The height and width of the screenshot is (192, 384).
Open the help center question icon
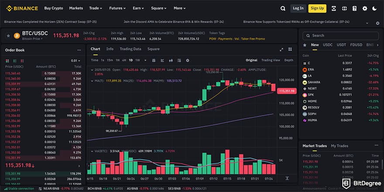coord(354,8)
